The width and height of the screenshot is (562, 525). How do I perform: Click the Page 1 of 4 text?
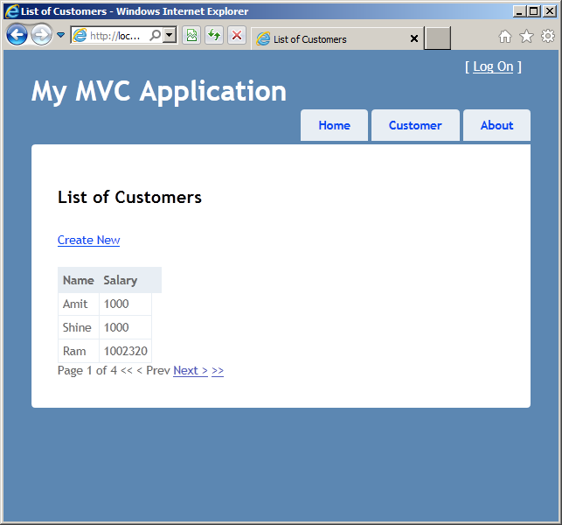point(87,370)
